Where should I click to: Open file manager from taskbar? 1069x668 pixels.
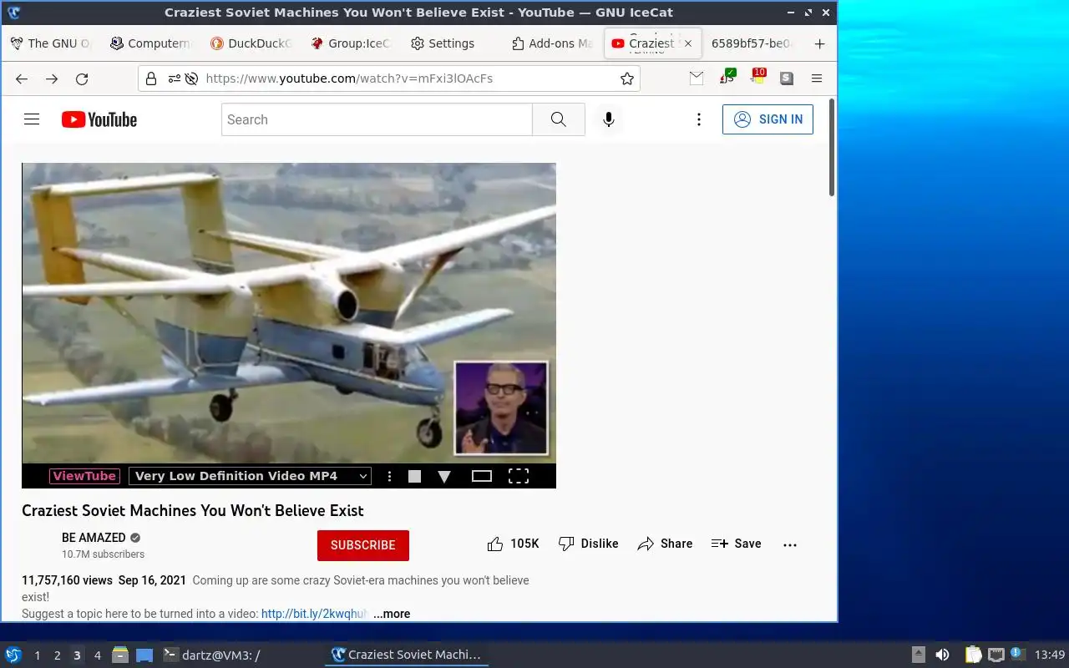(120, 655)
